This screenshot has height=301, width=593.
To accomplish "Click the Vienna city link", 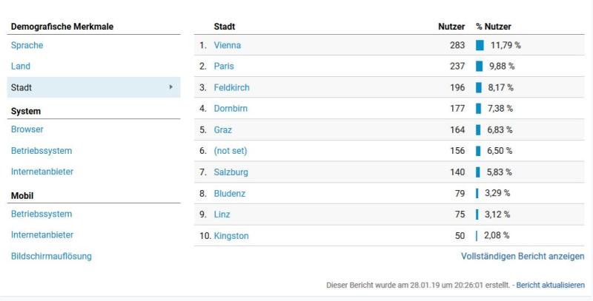I will tap(228, 45).
